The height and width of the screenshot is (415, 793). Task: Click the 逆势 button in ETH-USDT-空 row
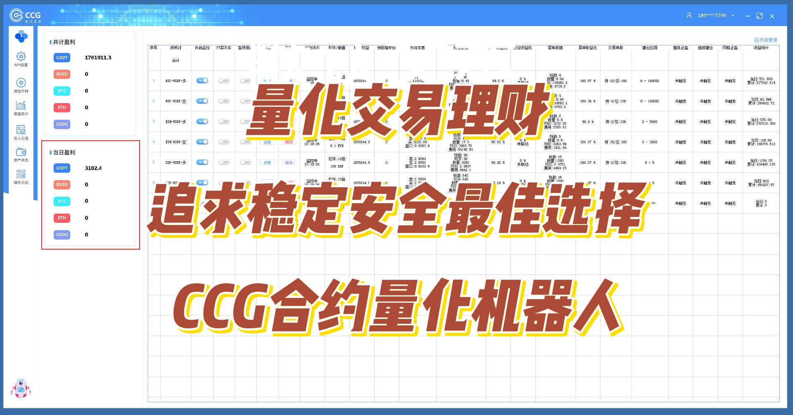tap(267, 142)
